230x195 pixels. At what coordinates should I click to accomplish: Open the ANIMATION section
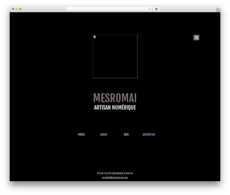[149, 135]
